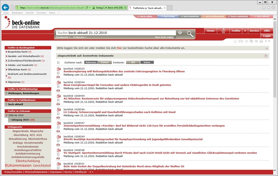Click the address bar refresh icon
The height and width of the screenshot is (176, 278).
[125, 8]
